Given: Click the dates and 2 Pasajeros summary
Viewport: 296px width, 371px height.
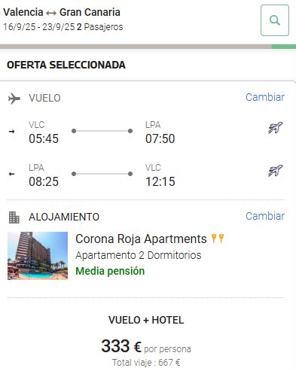Looking at the screenshot, I should tap(63, 27).
